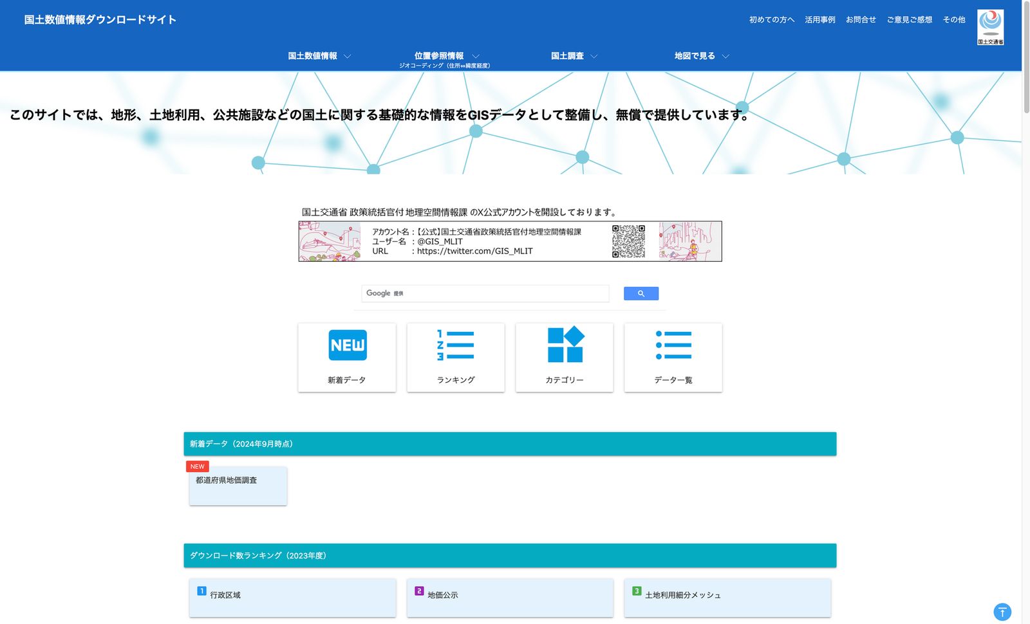Open the 地価公示 ranking card

[510, 598]
